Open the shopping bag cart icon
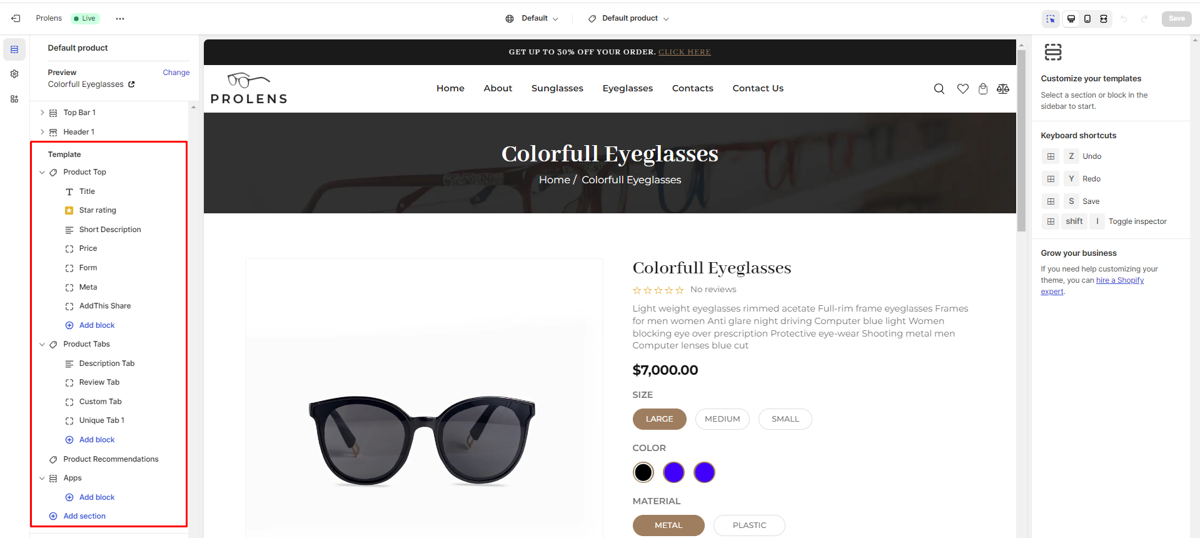 (983, 89)
